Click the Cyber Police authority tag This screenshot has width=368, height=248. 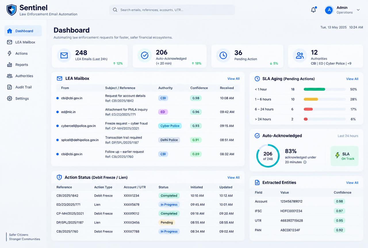170,126
